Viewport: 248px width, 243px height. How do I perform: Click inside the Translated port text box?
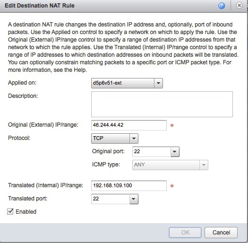(x=111, y=199)
